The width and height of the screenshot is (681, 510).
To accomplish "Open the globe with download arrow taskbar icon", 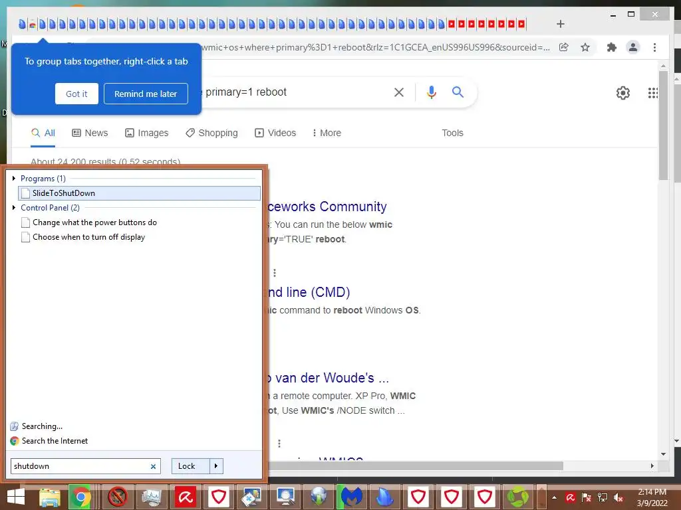I will [x=319, y=497].
